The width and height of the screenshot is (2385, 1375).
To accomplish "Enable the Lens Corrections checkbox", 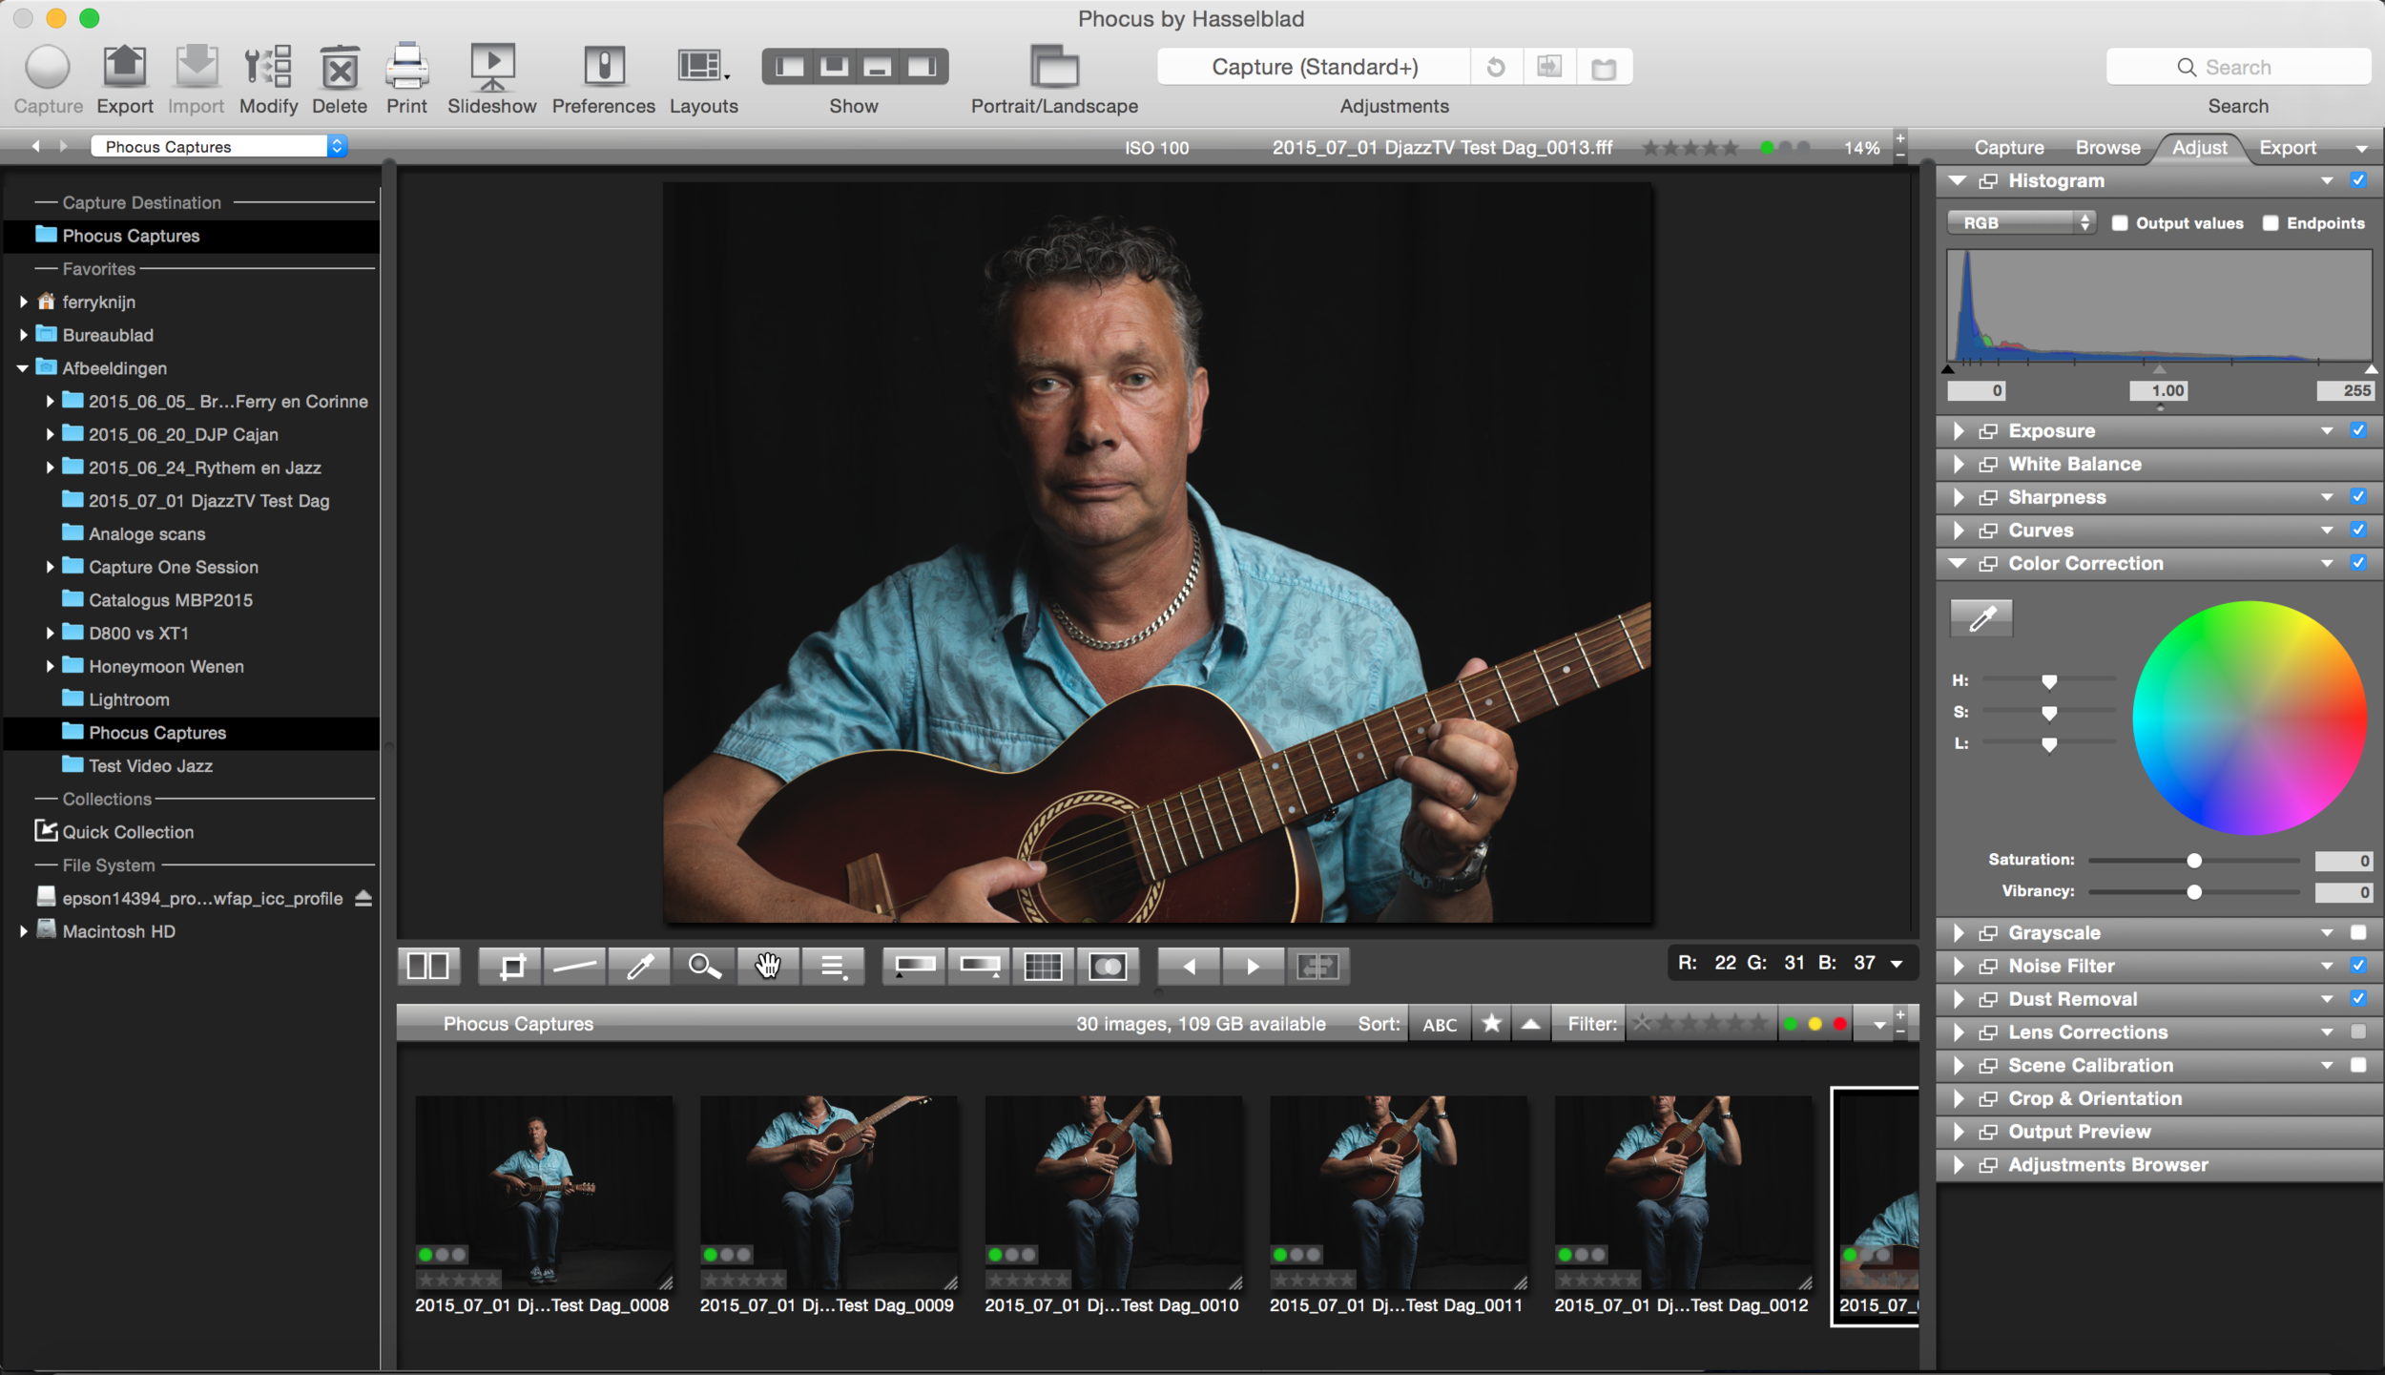I will click(2358, 1031).
